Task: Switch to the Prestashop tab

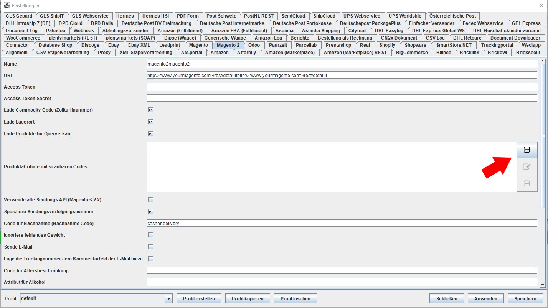Action: tap(338, 45)
